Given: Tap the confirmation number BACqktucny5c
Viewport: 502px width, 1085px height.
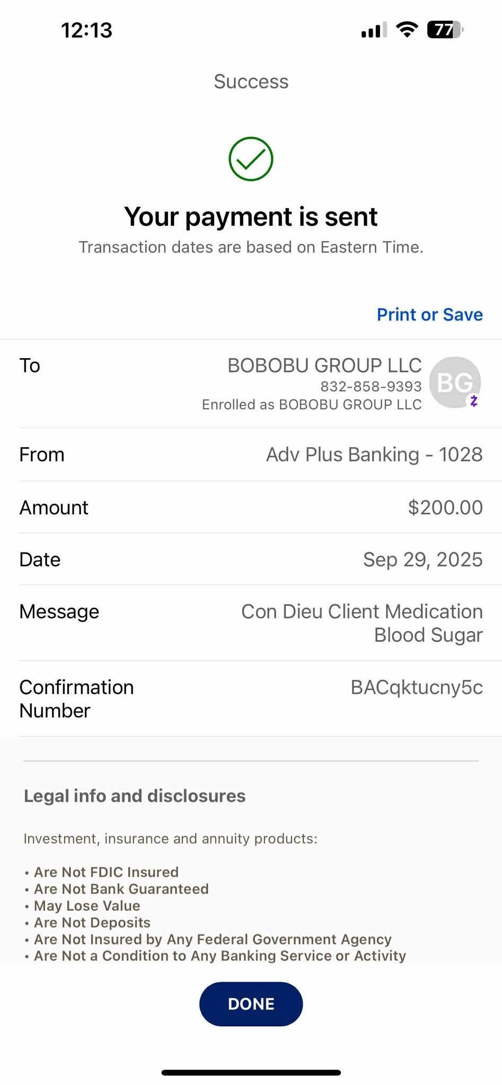Looking at the screenshot, I should [x=417, y=687].
